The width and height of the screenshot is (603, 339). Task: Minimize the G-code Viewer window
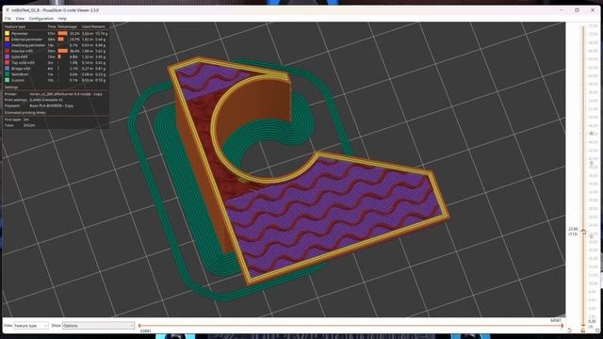click(x=562, y=10)
